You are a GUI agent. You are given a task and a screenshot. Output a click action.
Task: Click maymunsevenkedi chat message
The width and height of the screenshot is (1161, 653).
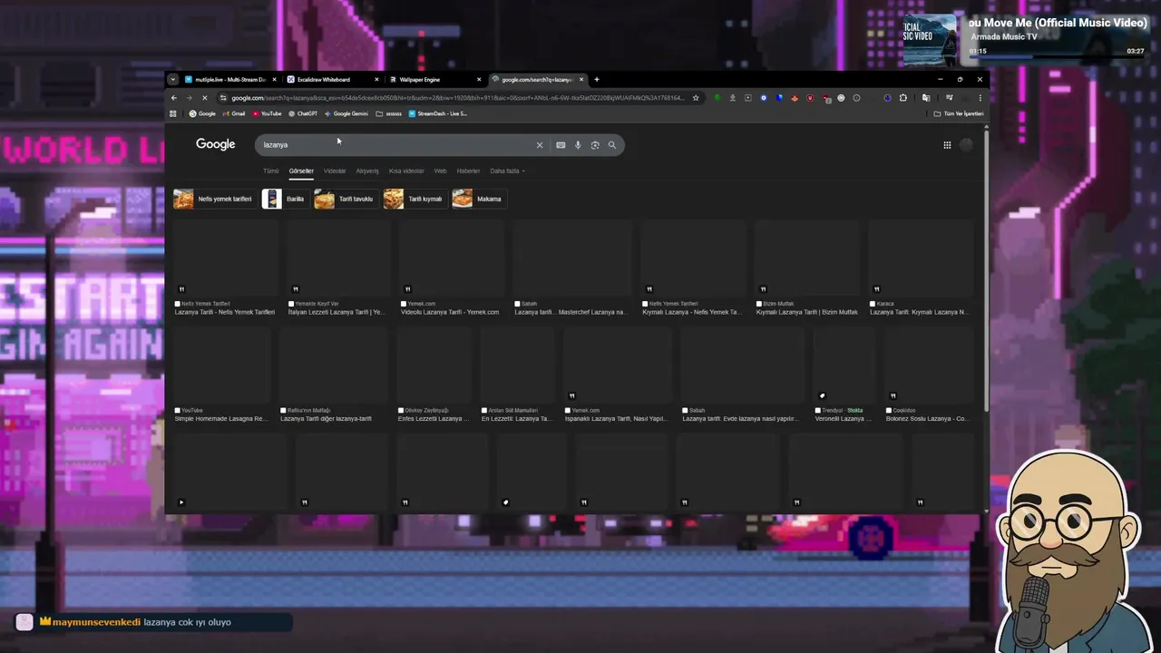(154, 622)
